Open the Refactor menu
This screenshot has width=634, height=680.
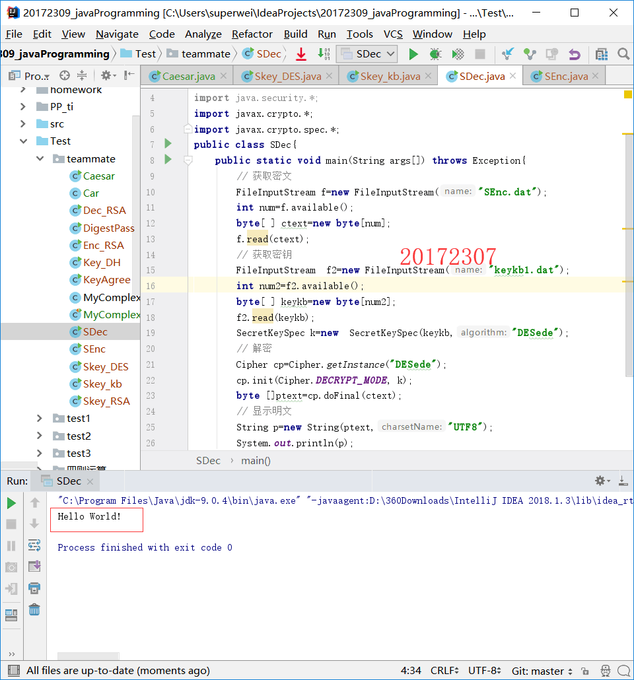tap(252, 34)
